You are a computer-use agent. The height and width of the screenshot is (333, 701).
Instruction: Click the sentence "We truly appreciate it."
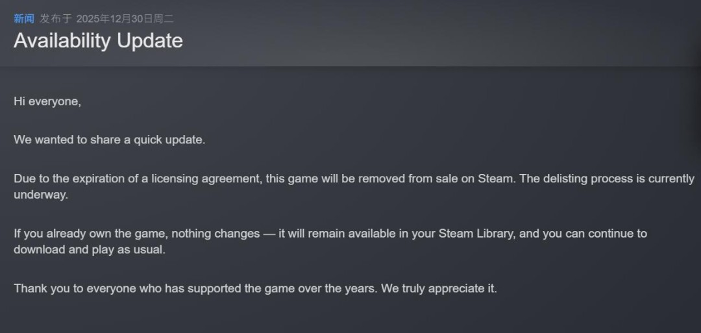(x=439, y=288)
